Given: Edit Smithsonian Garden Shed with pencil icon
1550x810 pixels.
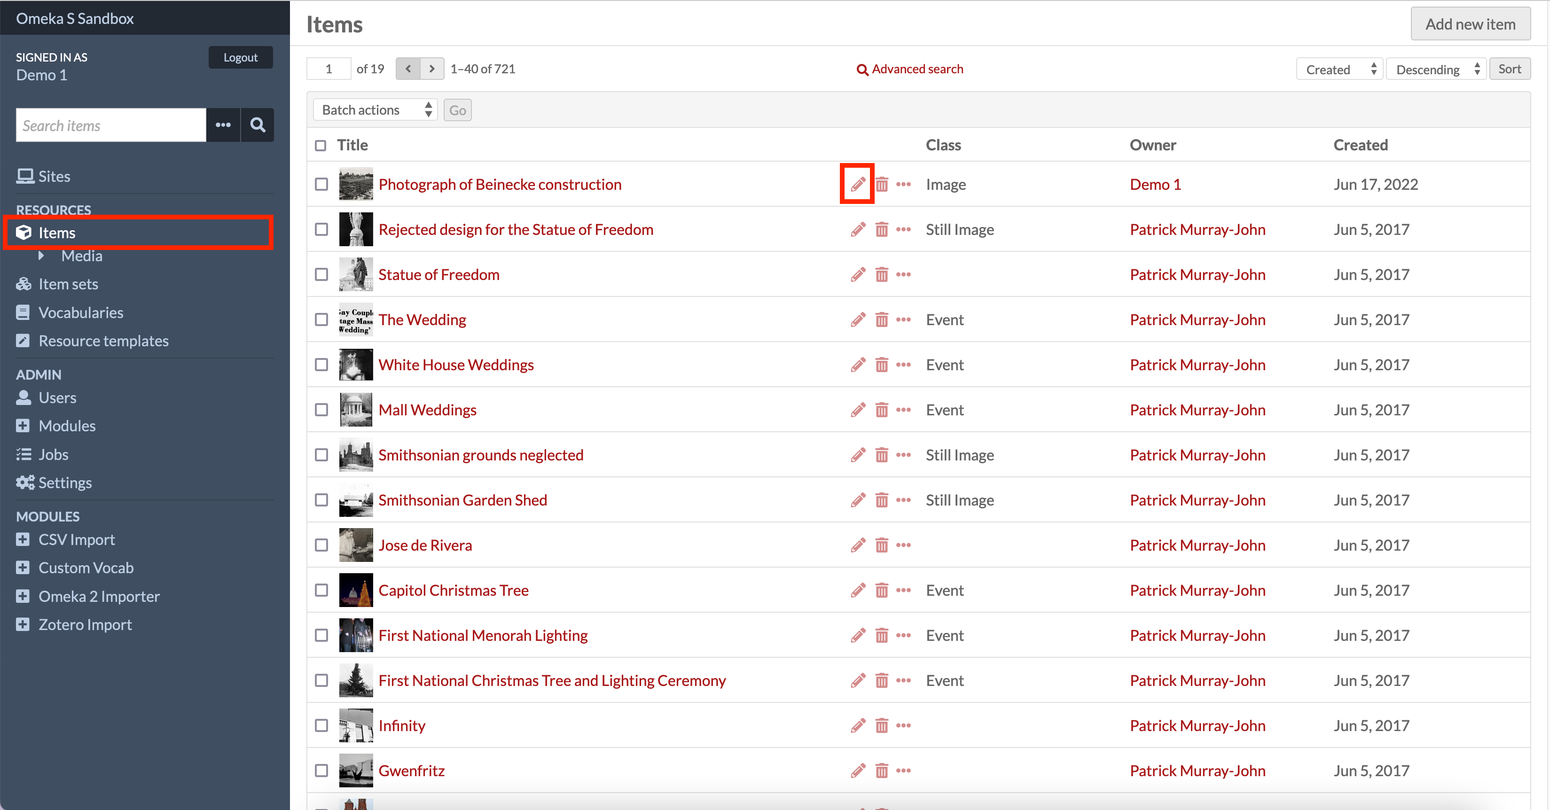Looking at the screenshot, I should [x=857, y=500].
